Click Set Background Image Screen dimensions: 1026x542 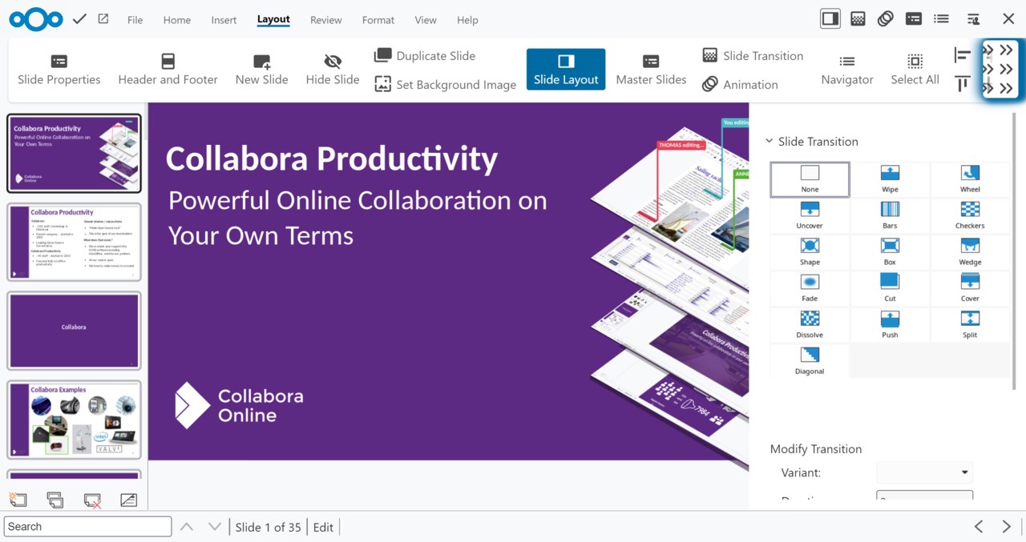(x=446, y=85)
